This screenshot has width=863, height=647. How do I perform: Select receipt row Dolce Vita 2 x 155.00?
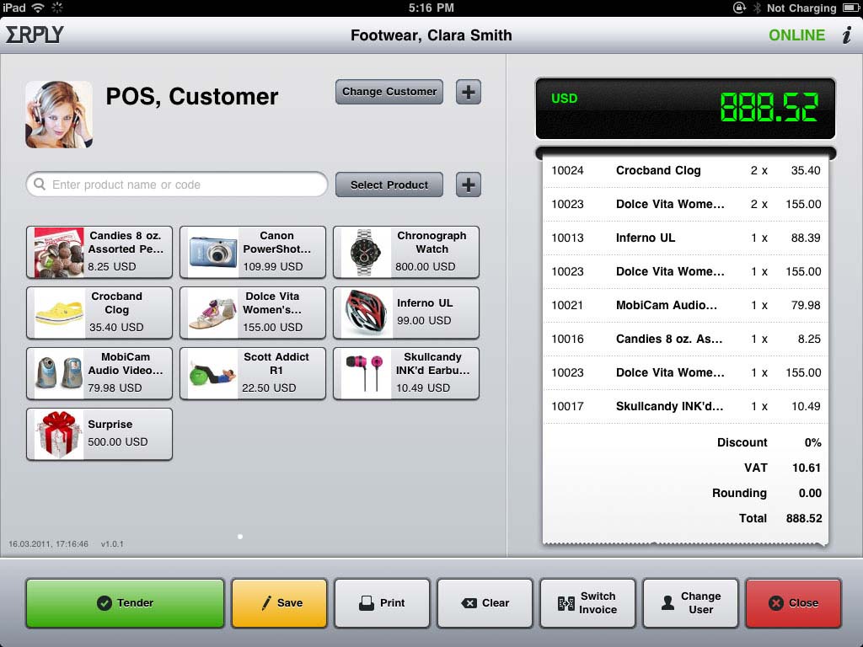coord(686,204)
